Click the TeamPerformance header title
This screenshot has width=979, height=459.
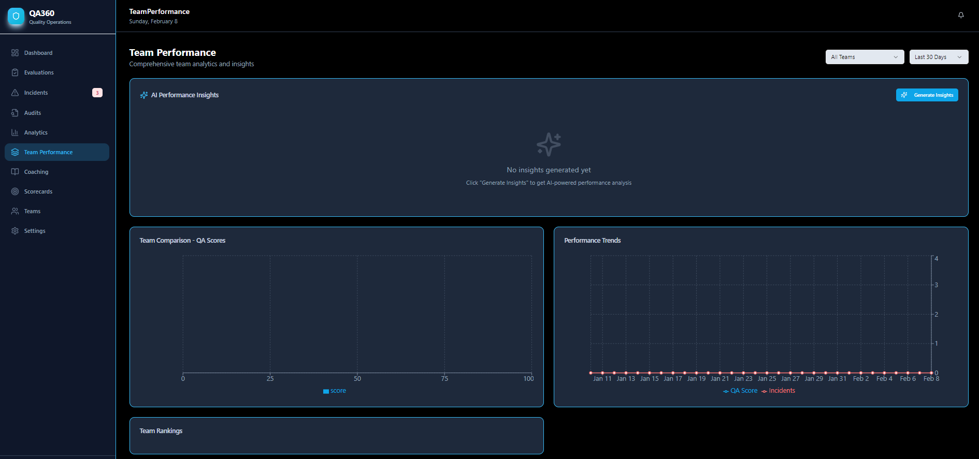pyautogui.click(x=160, y=11)
